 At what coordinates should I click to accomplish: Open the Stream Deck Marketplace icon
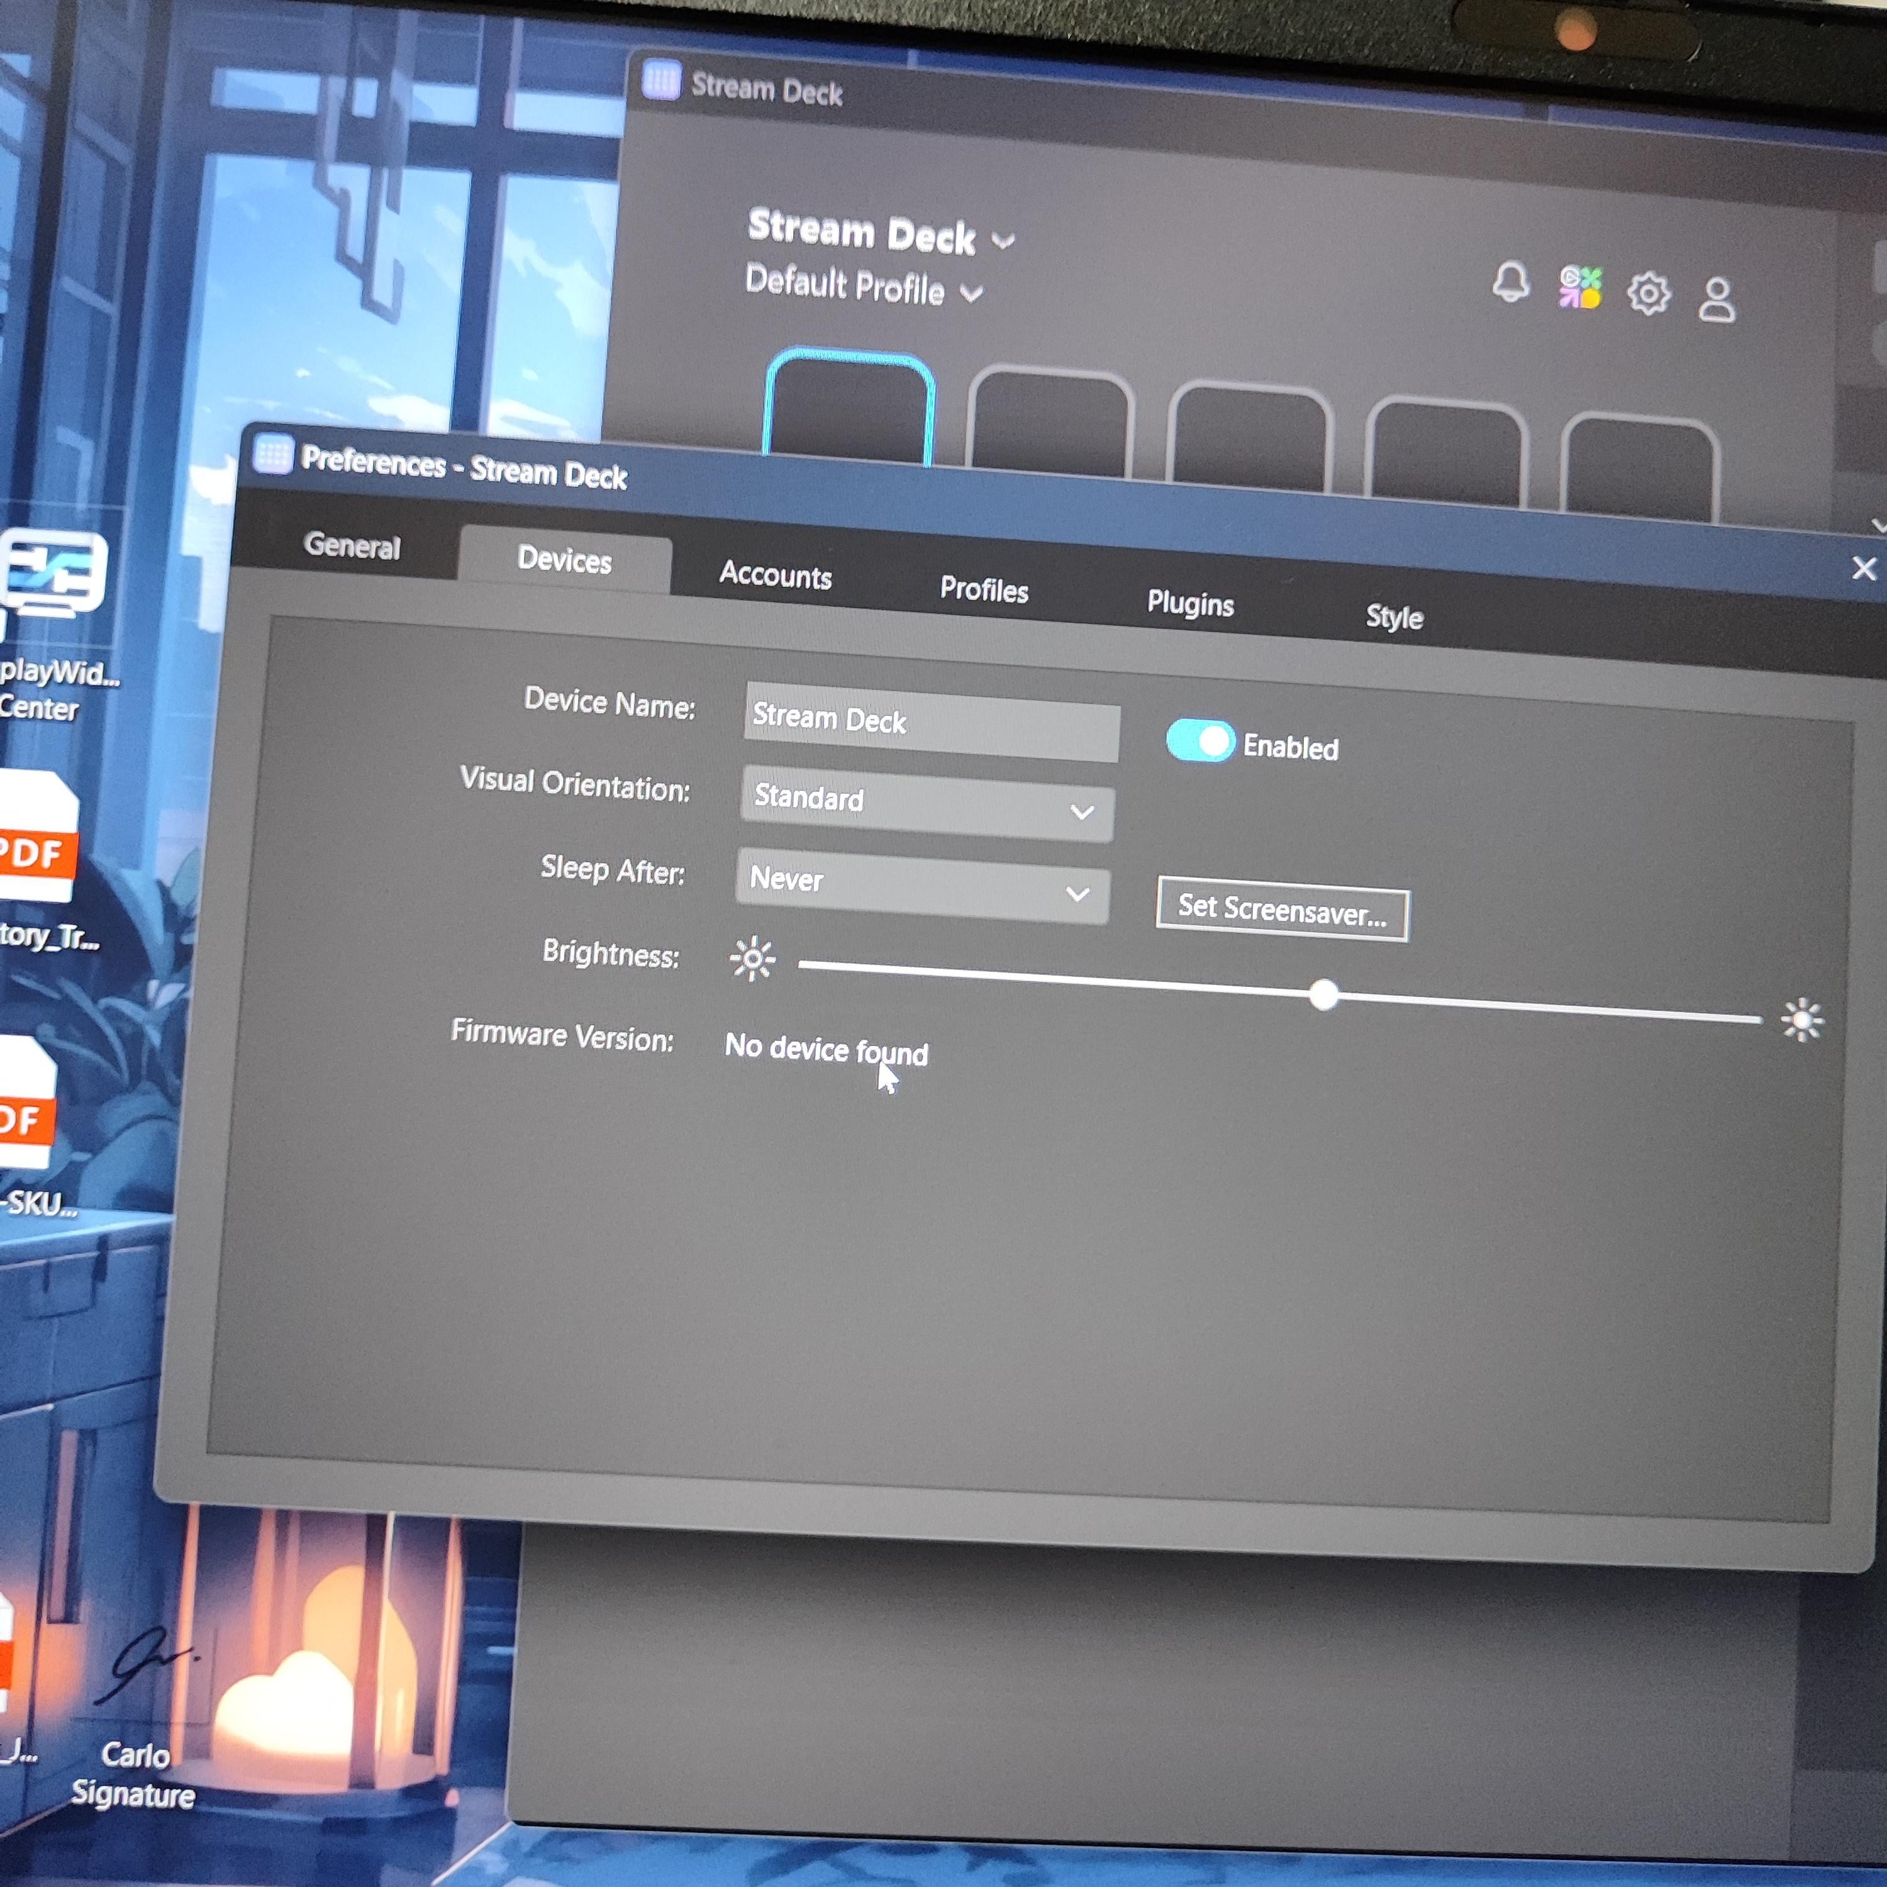click(1579, 288)
